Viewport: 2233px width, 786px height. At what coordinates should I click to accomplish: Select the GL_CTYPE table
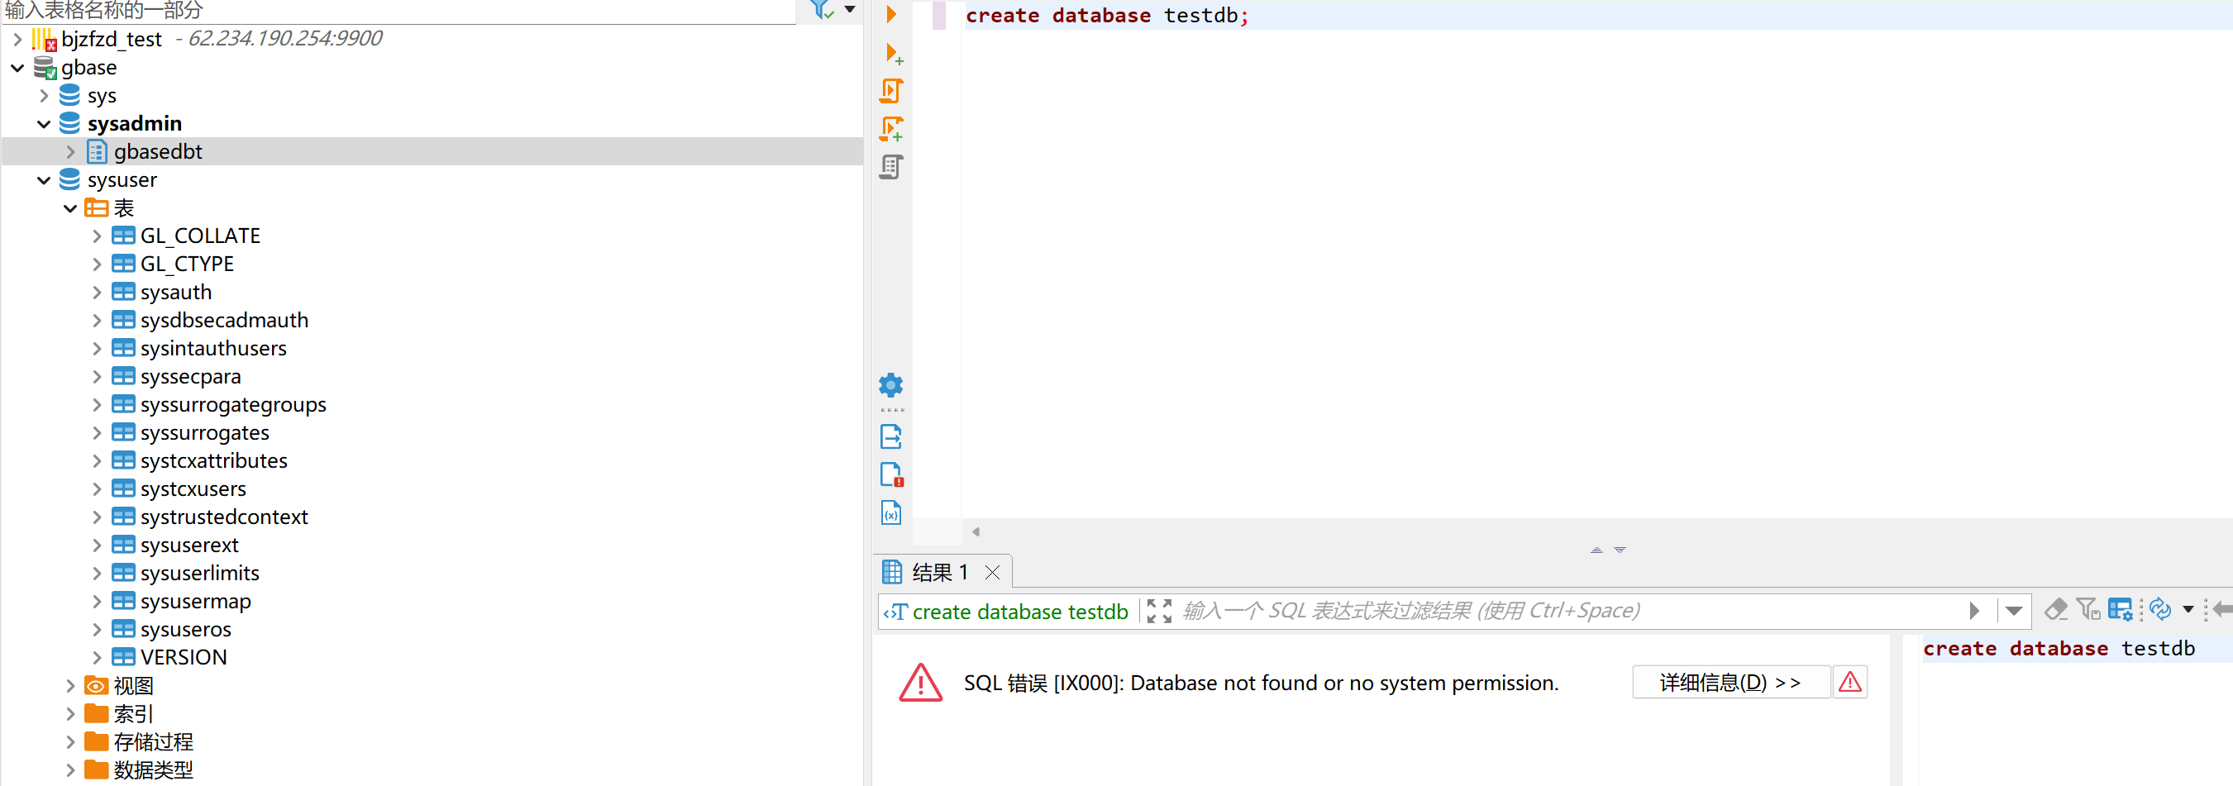click(186, 264)
